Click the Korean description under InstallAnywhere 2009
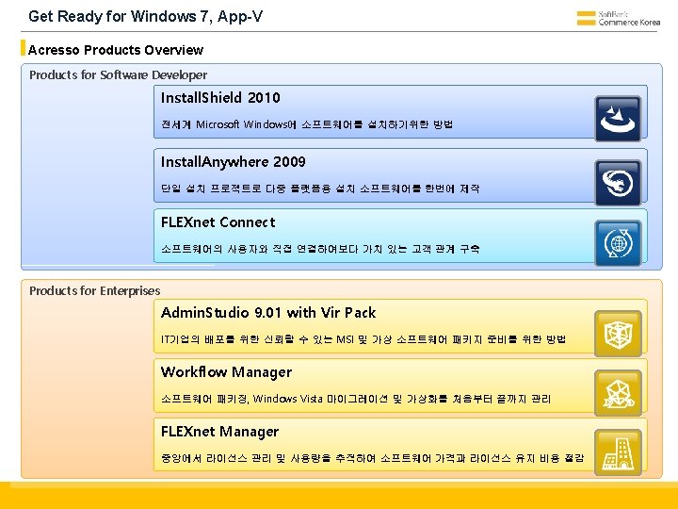The width and height of the screenshot is (678, 509). click(320, 189)
